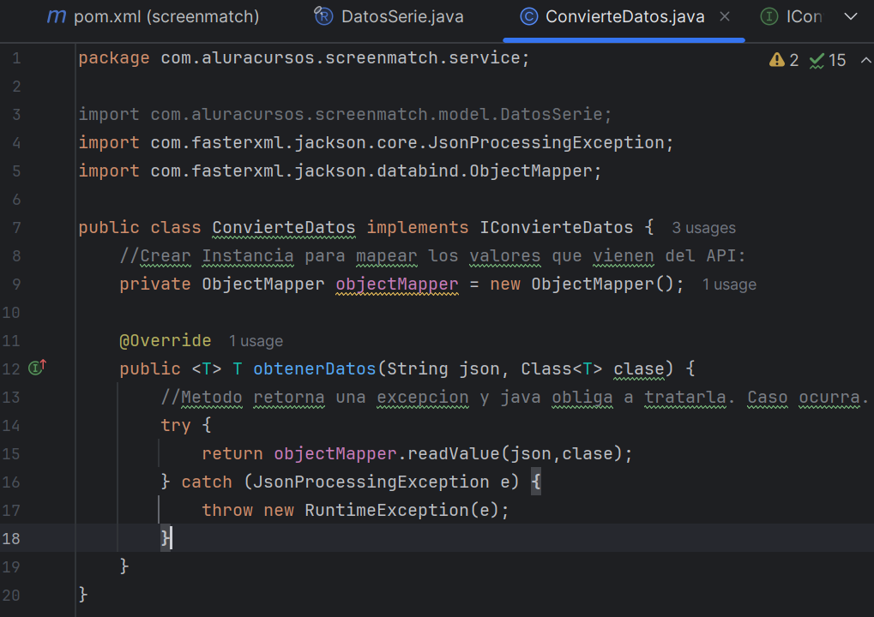Image resolution: width=874 pixels, height=617 pixels.
Task: Click the interface icon on ICon tab
Action: [769, 16]
